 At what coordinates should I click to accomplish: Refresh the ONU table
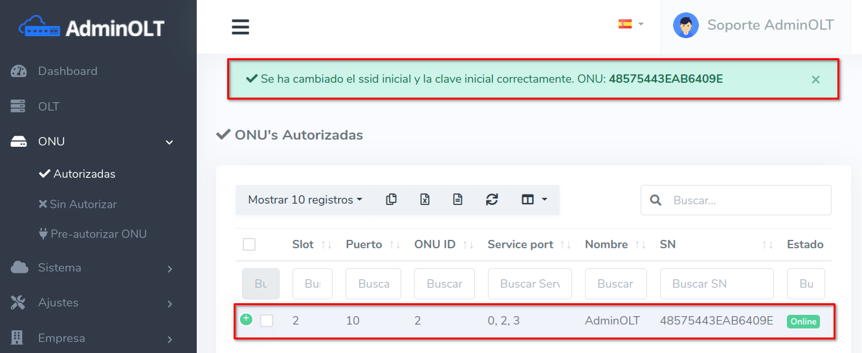492,200
